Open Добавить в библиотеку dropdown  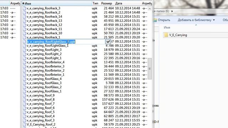(x=196, y=20)
